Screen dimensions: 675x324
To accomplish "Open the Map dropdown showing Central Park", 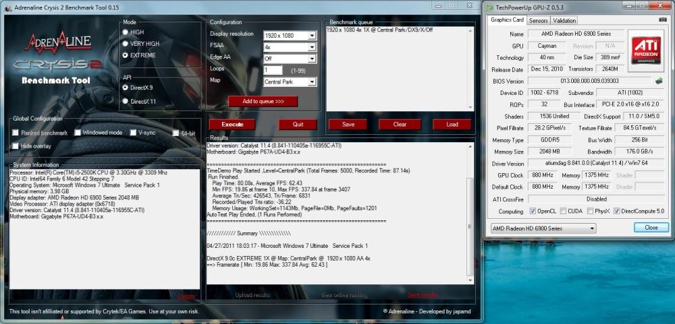I will (312, 82).
